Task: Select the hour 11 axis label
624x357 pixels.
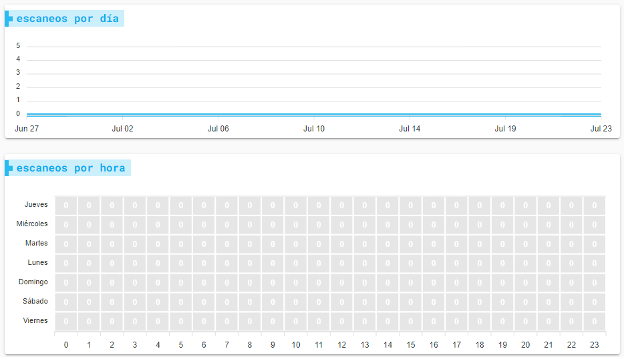Action: [319, 345]
